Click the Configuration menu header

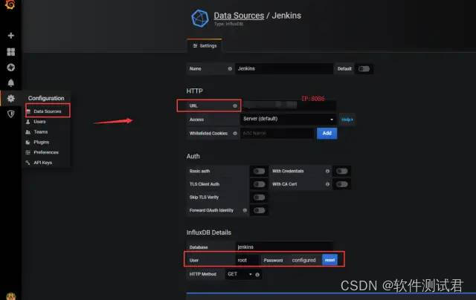click(x=46, y=98)
